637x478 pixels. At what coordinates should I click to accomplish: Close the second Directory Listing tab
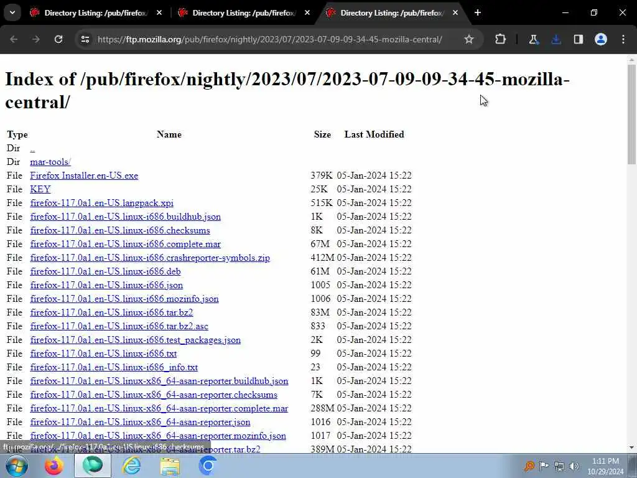pyautogui.click(x=307, y=13)
